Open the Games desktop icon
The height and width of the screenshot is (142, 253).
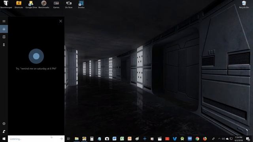pyautogui.click(x=56, y=4)
